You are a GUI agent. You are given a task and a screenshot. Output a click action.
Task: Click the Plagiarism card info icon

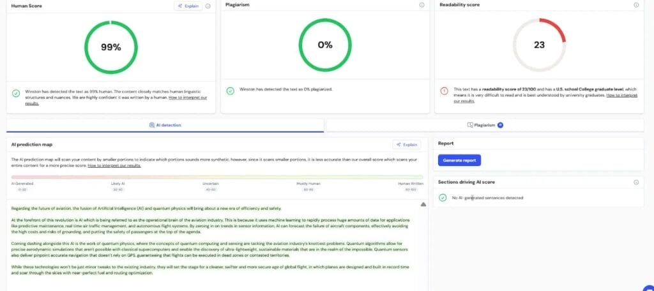coord(422,5)
